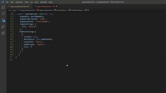
Task: Click the 'Square' bubbleType value
Action: click(x=40, y=44)
